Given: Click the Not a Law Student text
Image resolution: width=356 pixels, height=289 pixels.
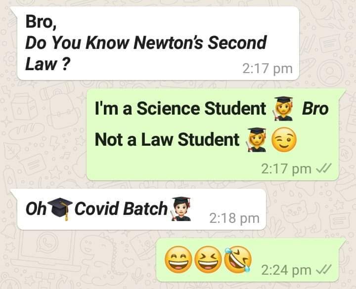Looking at the screenshot, I should coord(167,139).
